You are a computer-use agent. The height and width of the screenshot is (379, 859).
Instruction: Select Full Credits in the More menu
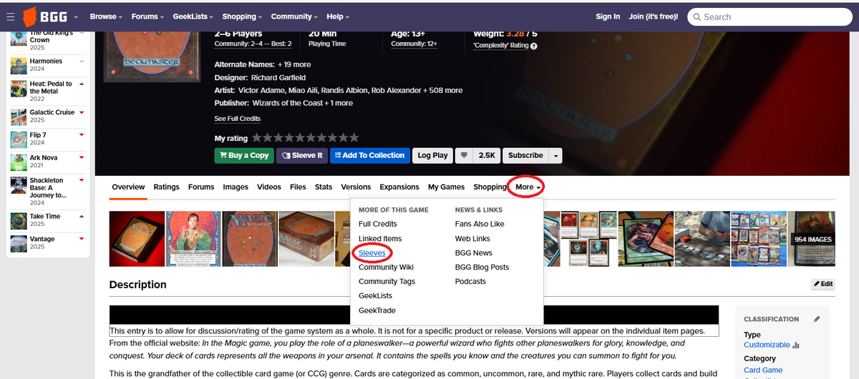coord(378,224)
